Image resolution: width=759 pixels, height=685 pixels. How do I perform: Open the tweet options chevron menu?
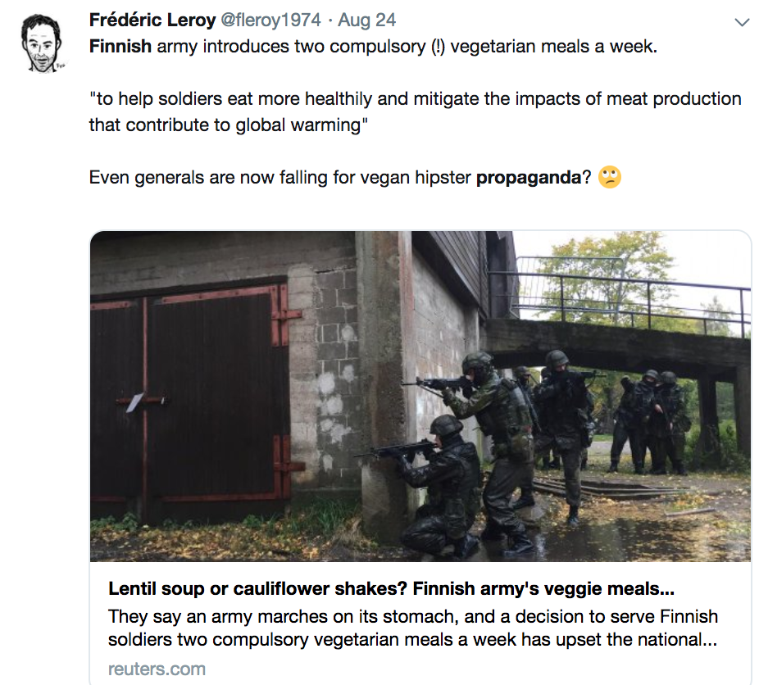coord(742,23)
